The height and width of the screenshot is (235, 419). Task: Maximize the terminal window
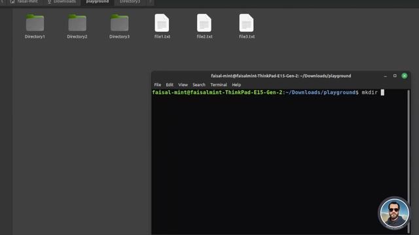(395, 76)
